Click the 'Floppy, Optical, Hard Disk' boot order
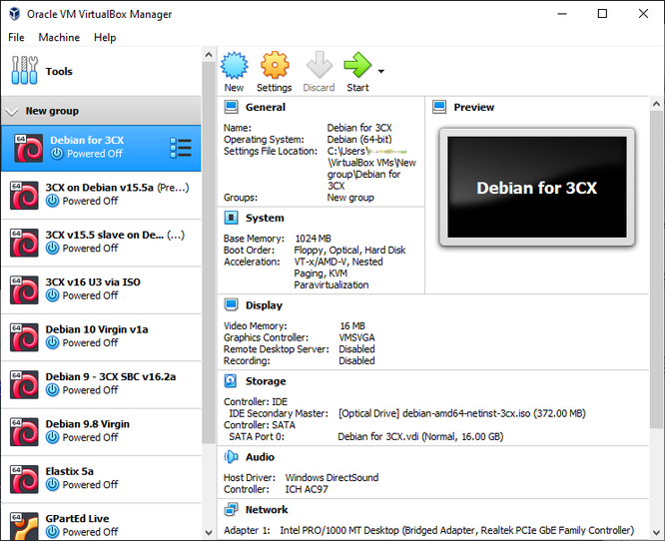This screenshot has height=541, width=665. point(349,251)
